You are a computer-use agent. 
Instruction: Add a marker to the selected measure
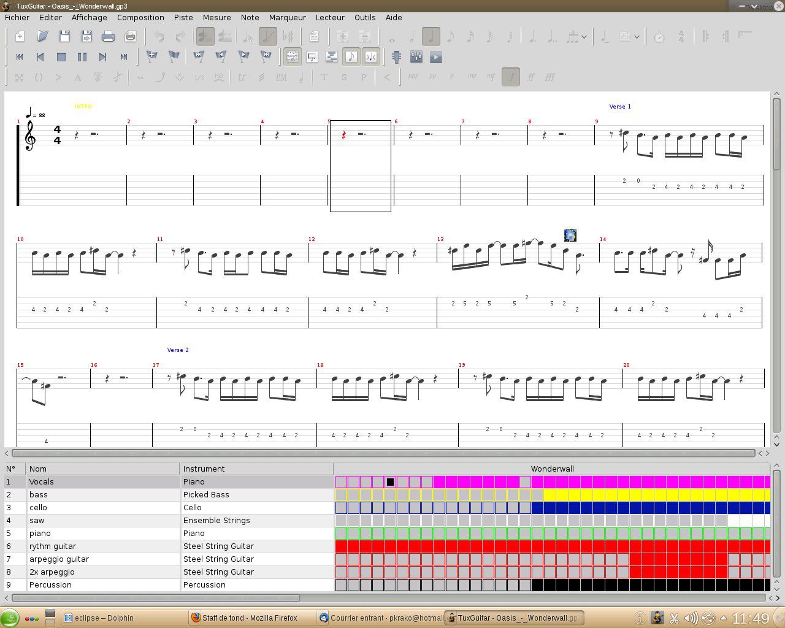click(153, 56)
